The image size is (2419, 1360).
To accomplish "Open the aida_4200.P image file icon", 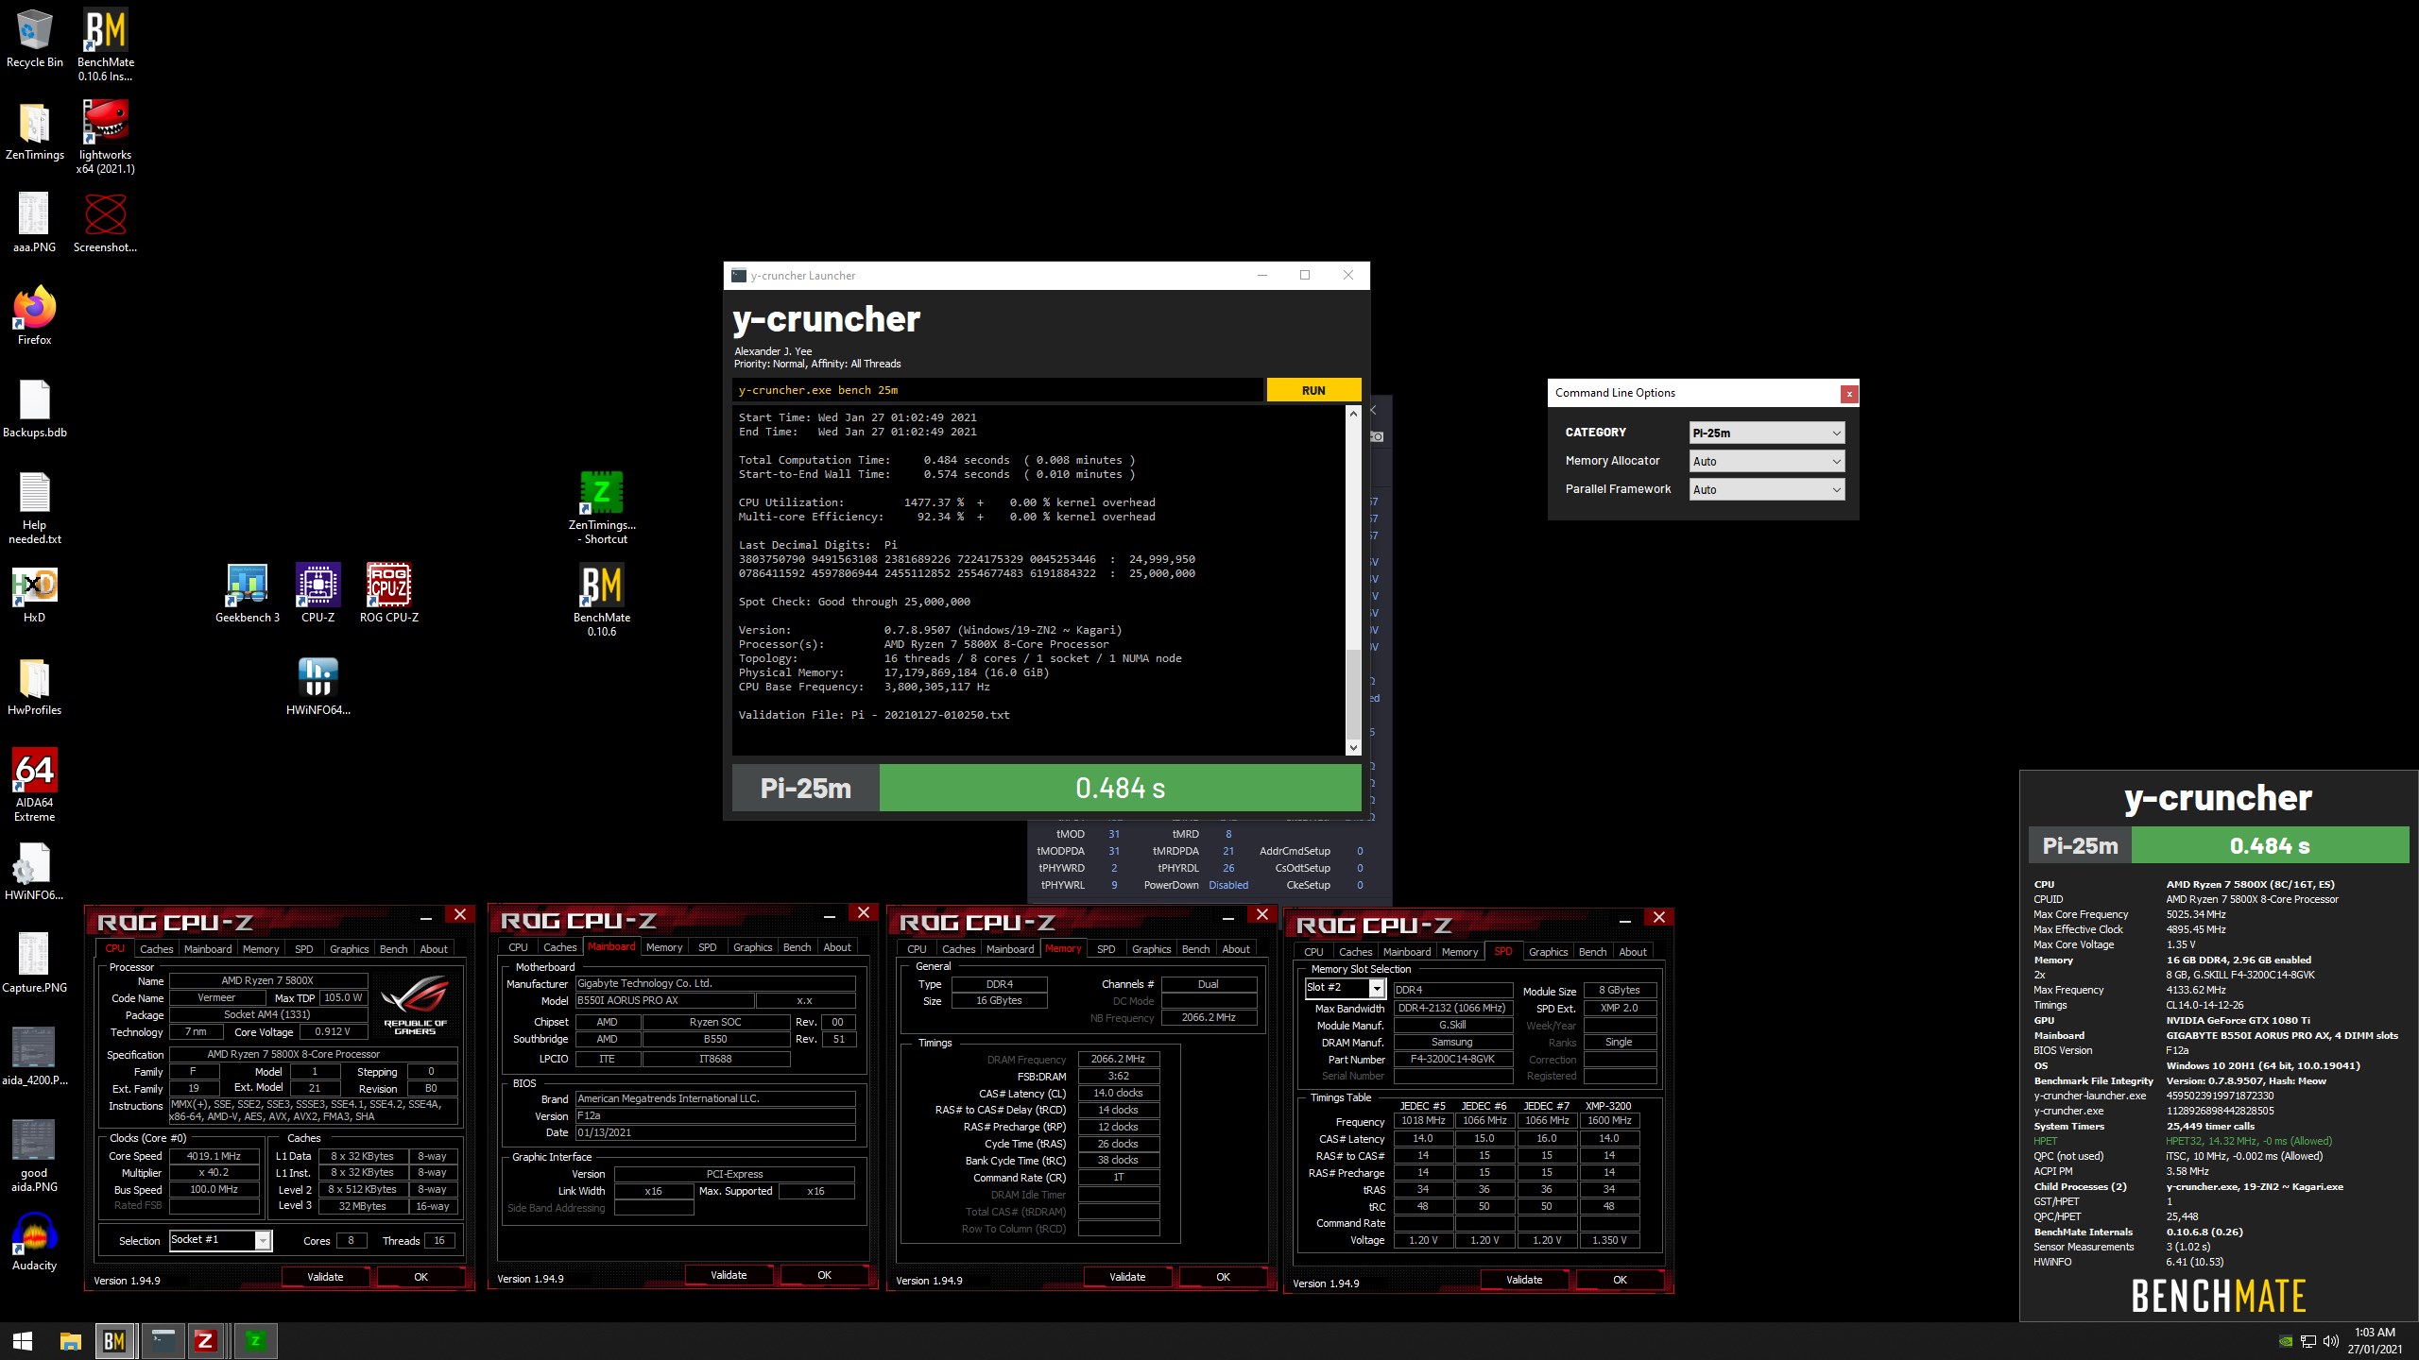I will tap(34, 1057).
